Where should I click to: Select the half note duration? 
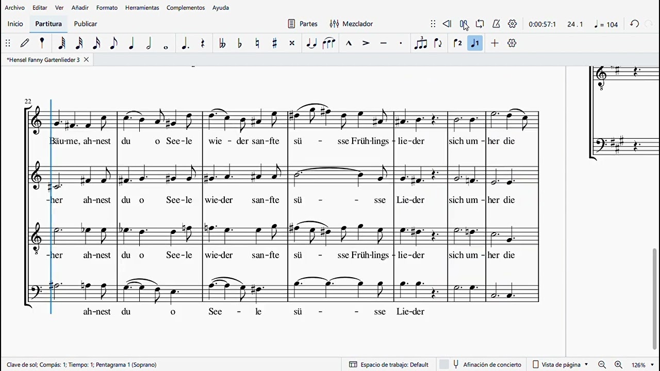pos(148,43)
